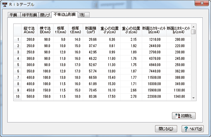The width and height of the screenshot is (211, 137).
Task: Open the 球平形鋼 tab
Action: click(30, 15)
